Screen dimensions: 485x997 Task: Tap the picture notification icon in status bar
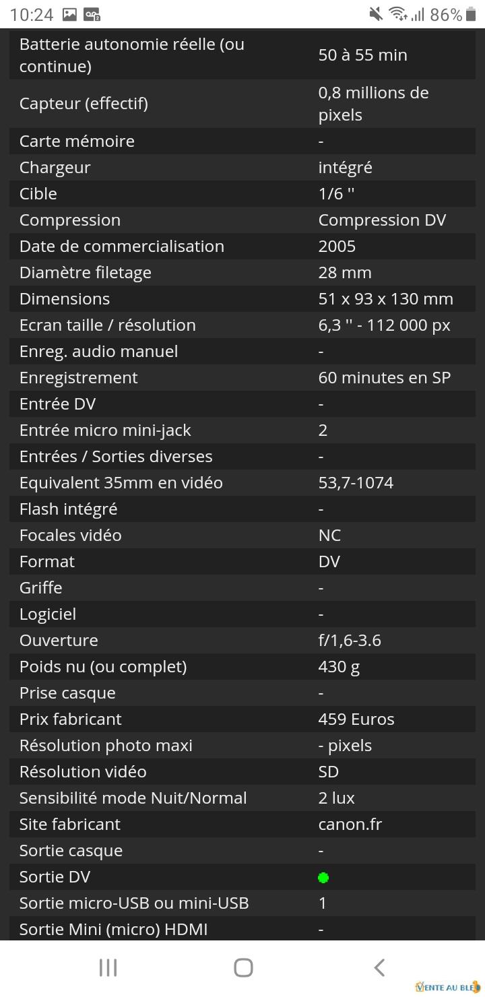tap(69, 14)
